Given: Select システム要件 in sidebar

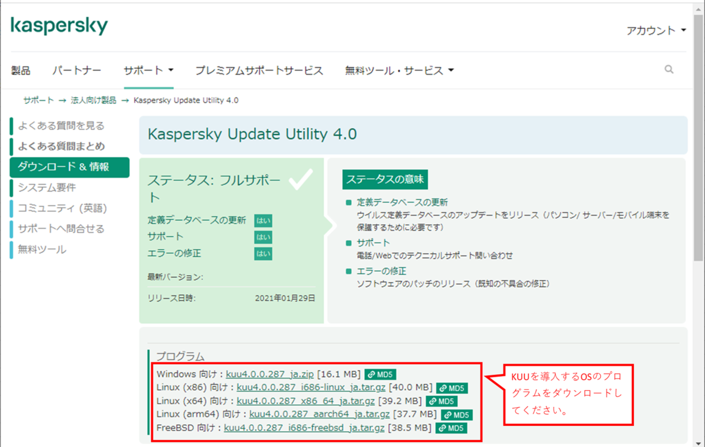Looking at the screenshot, I should point(47,187).
